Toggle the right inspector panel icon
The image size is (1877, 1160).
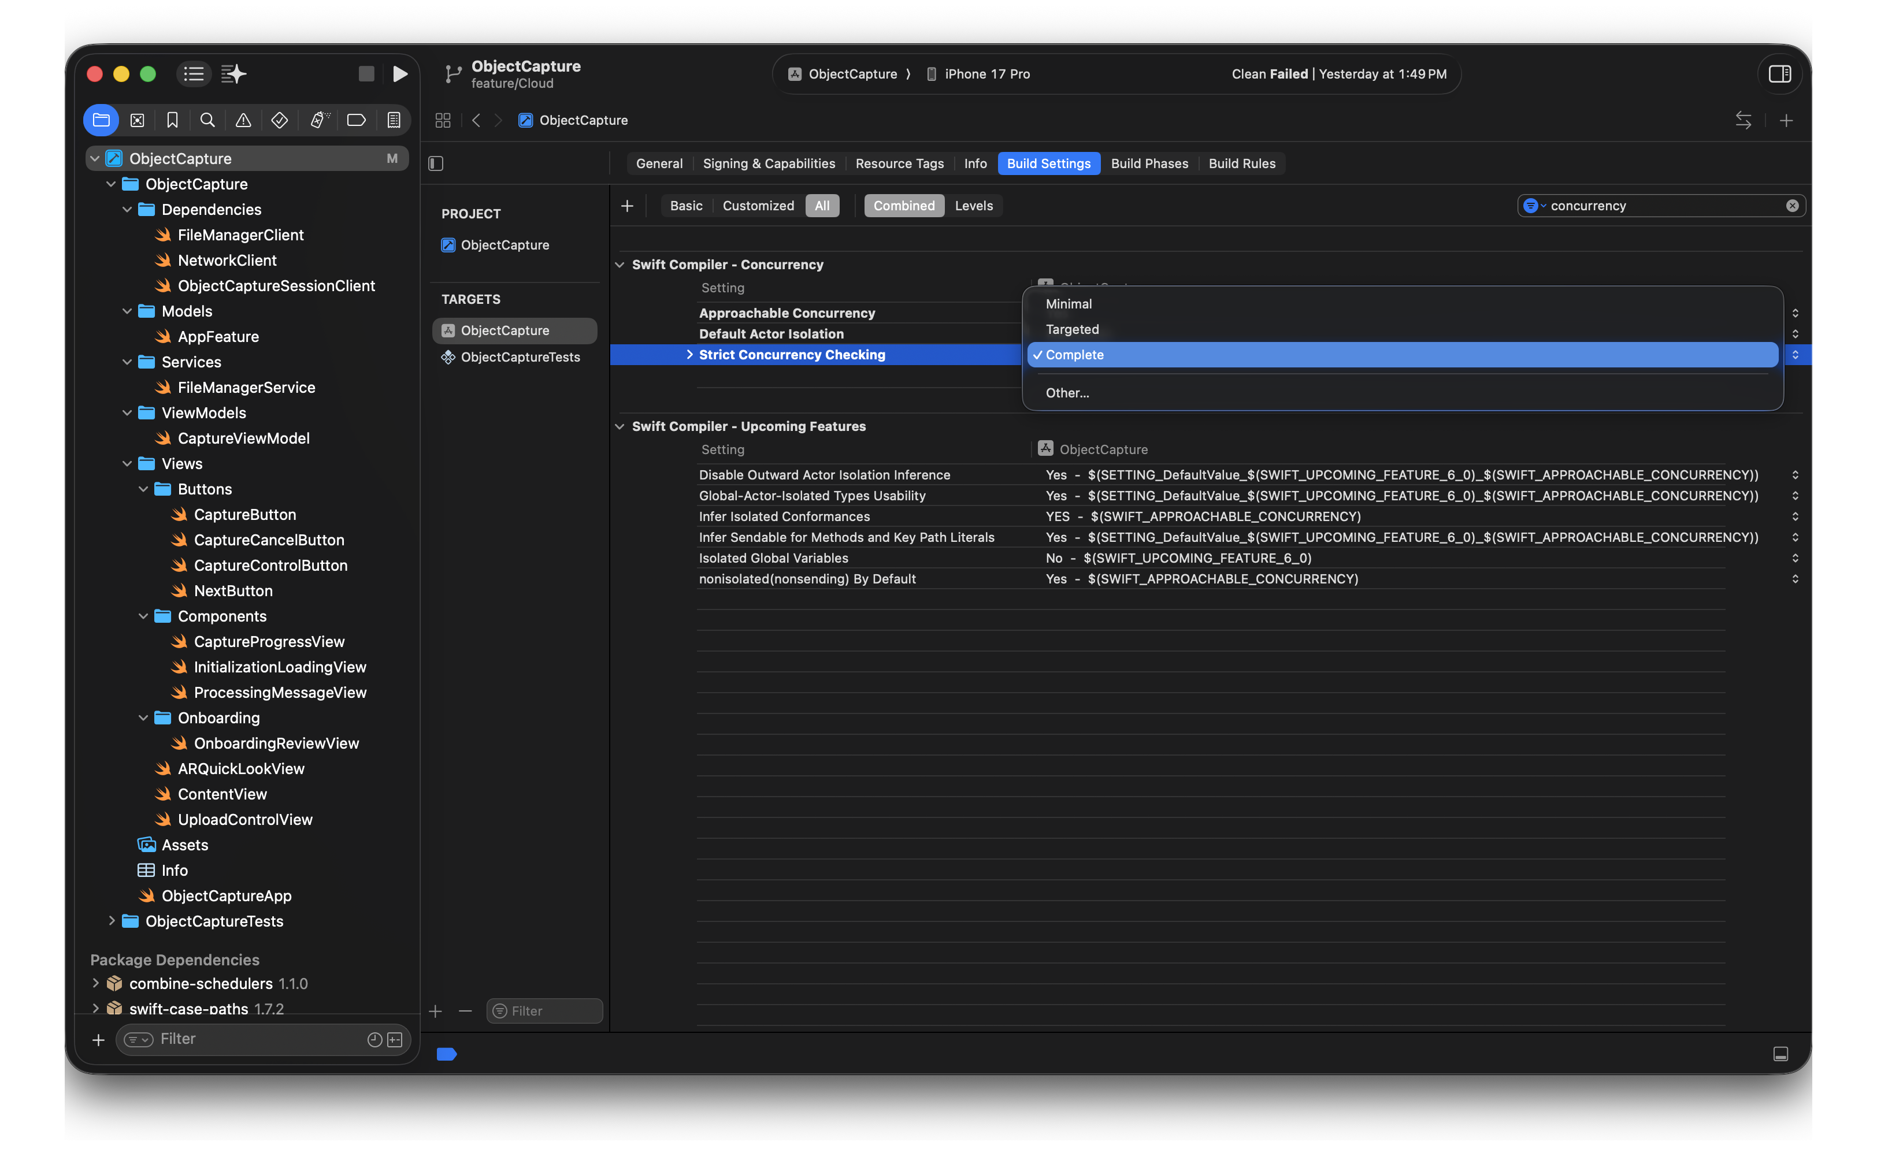tap(1779, 73)
